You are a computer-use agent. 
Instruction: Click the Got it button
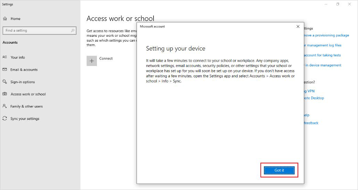(279, 170)
